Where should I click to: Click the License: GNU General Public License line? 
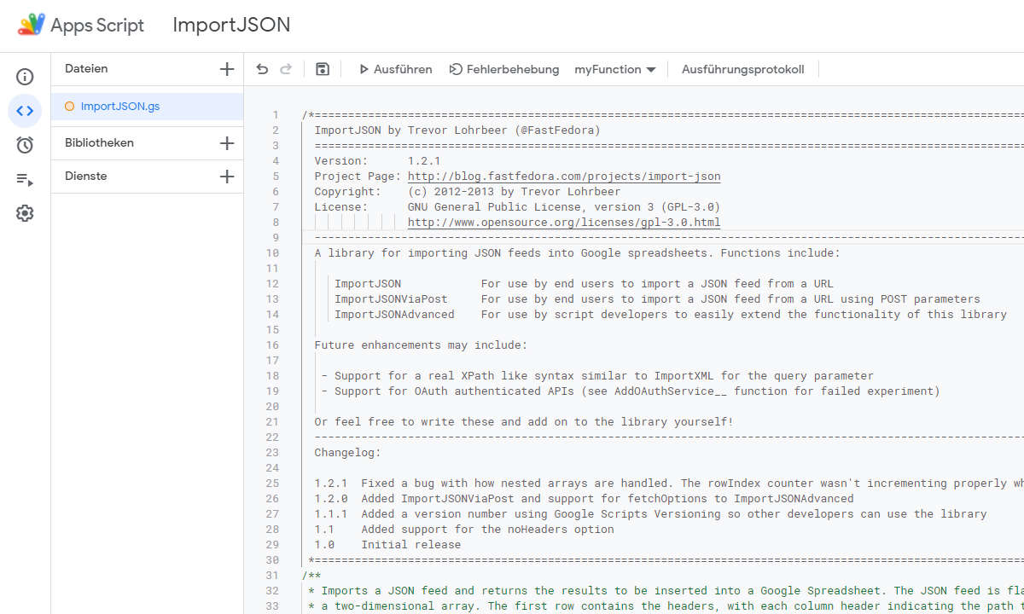click(517, 207)
